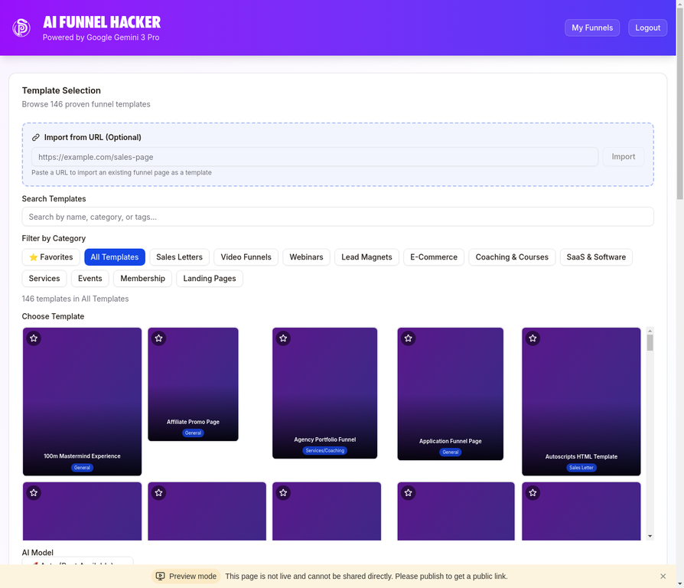
Task: Open the AI Model dropdown
Action: point(77,565)
